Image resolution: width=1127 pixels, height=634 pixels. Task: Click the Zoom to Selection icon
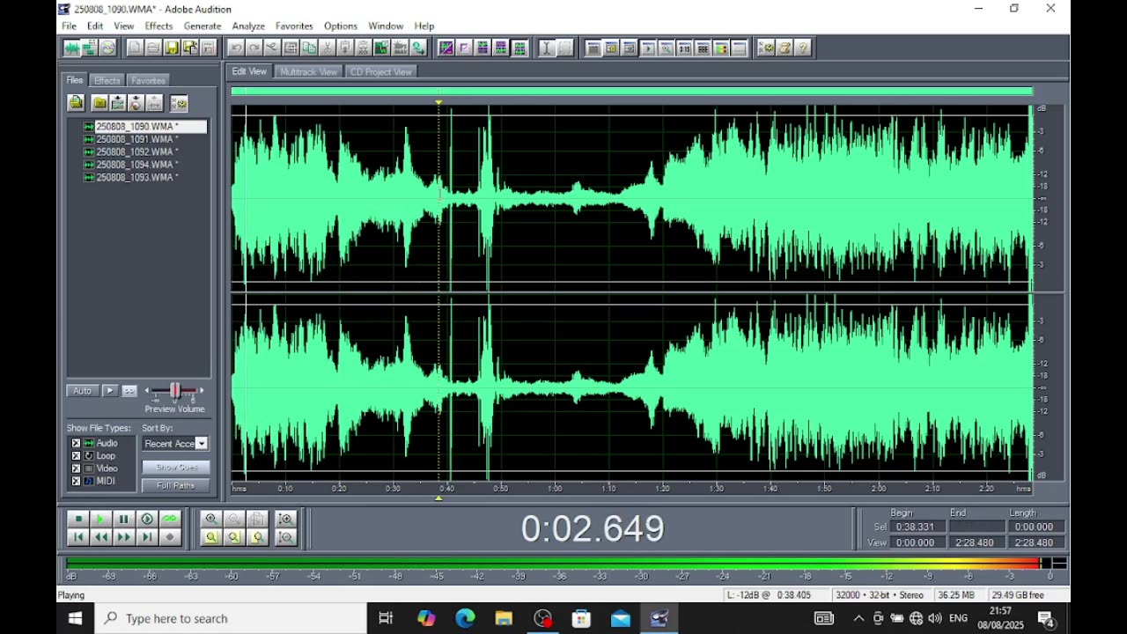coord(211,537)
